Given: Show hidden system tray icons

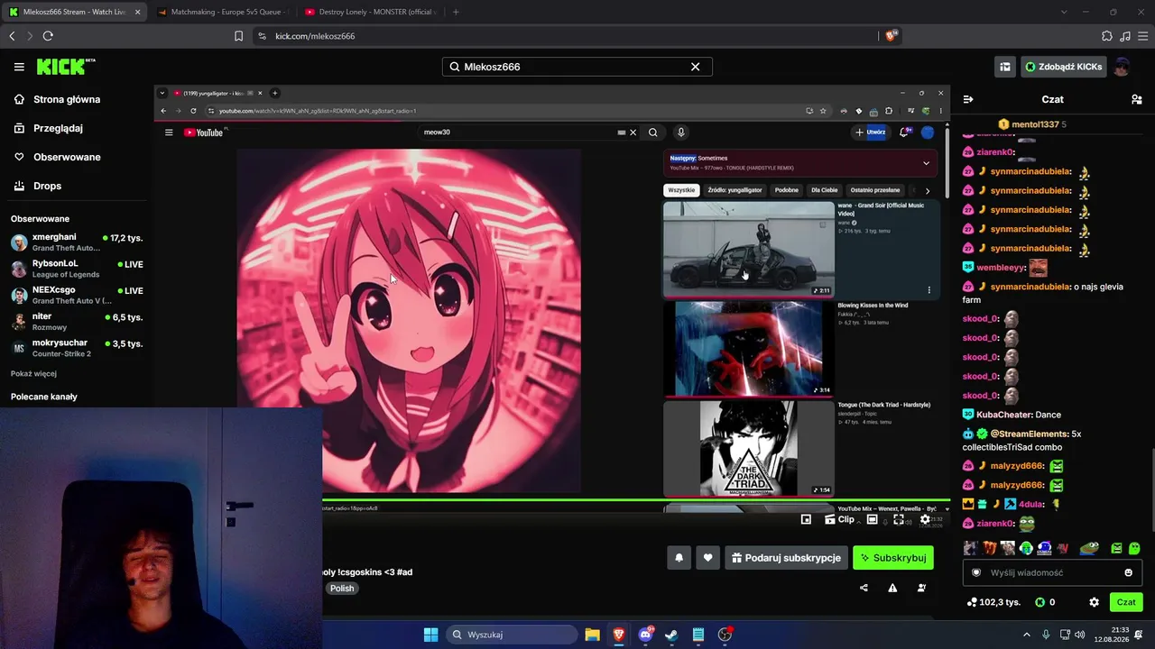Looking at the screenshot, I should pos(1026,635).
